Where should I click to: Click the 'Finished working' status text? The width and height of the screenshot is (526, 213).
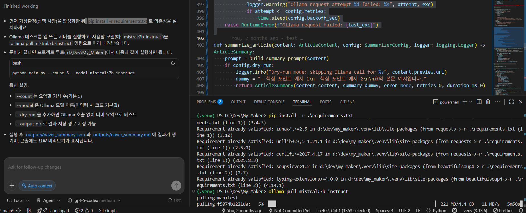pyautogui.click(x=21, y=6)
